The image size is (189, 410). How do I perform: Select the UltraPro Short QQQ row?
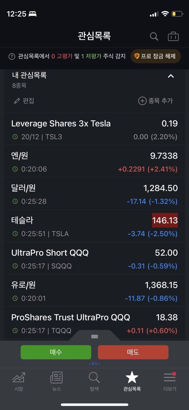94,258
